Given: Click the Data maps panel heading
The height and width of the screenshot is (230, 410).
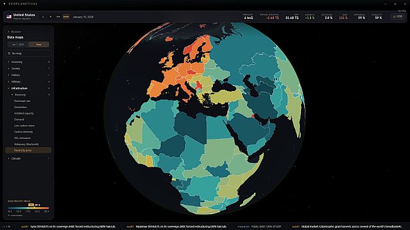Looking at the screenshot, I should tap(15, 37).
